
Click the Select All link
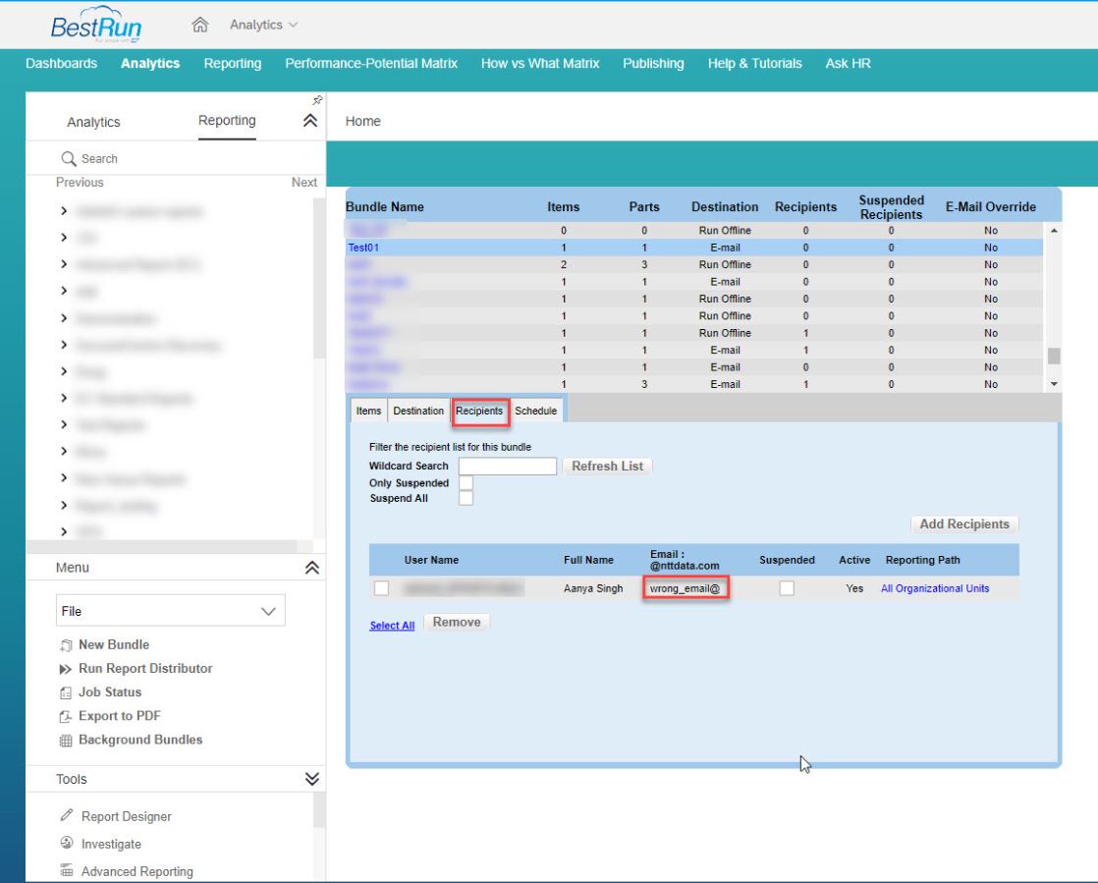(x=392, y=626)
